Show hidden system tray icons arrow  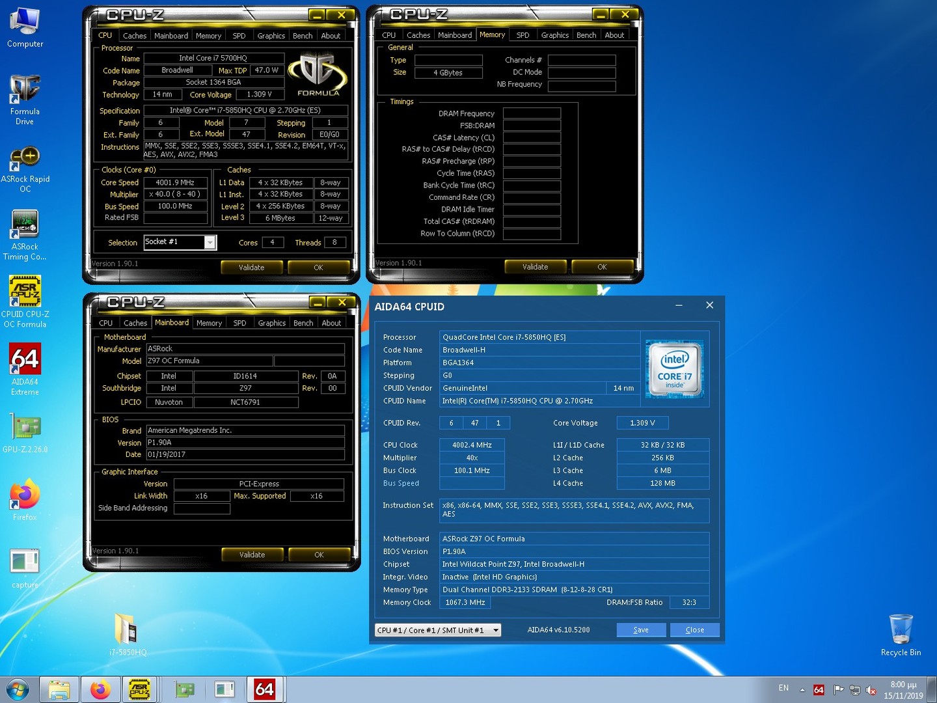(x=802, y=690)
